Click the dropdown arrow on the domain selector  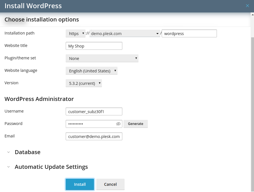point(157,33)
